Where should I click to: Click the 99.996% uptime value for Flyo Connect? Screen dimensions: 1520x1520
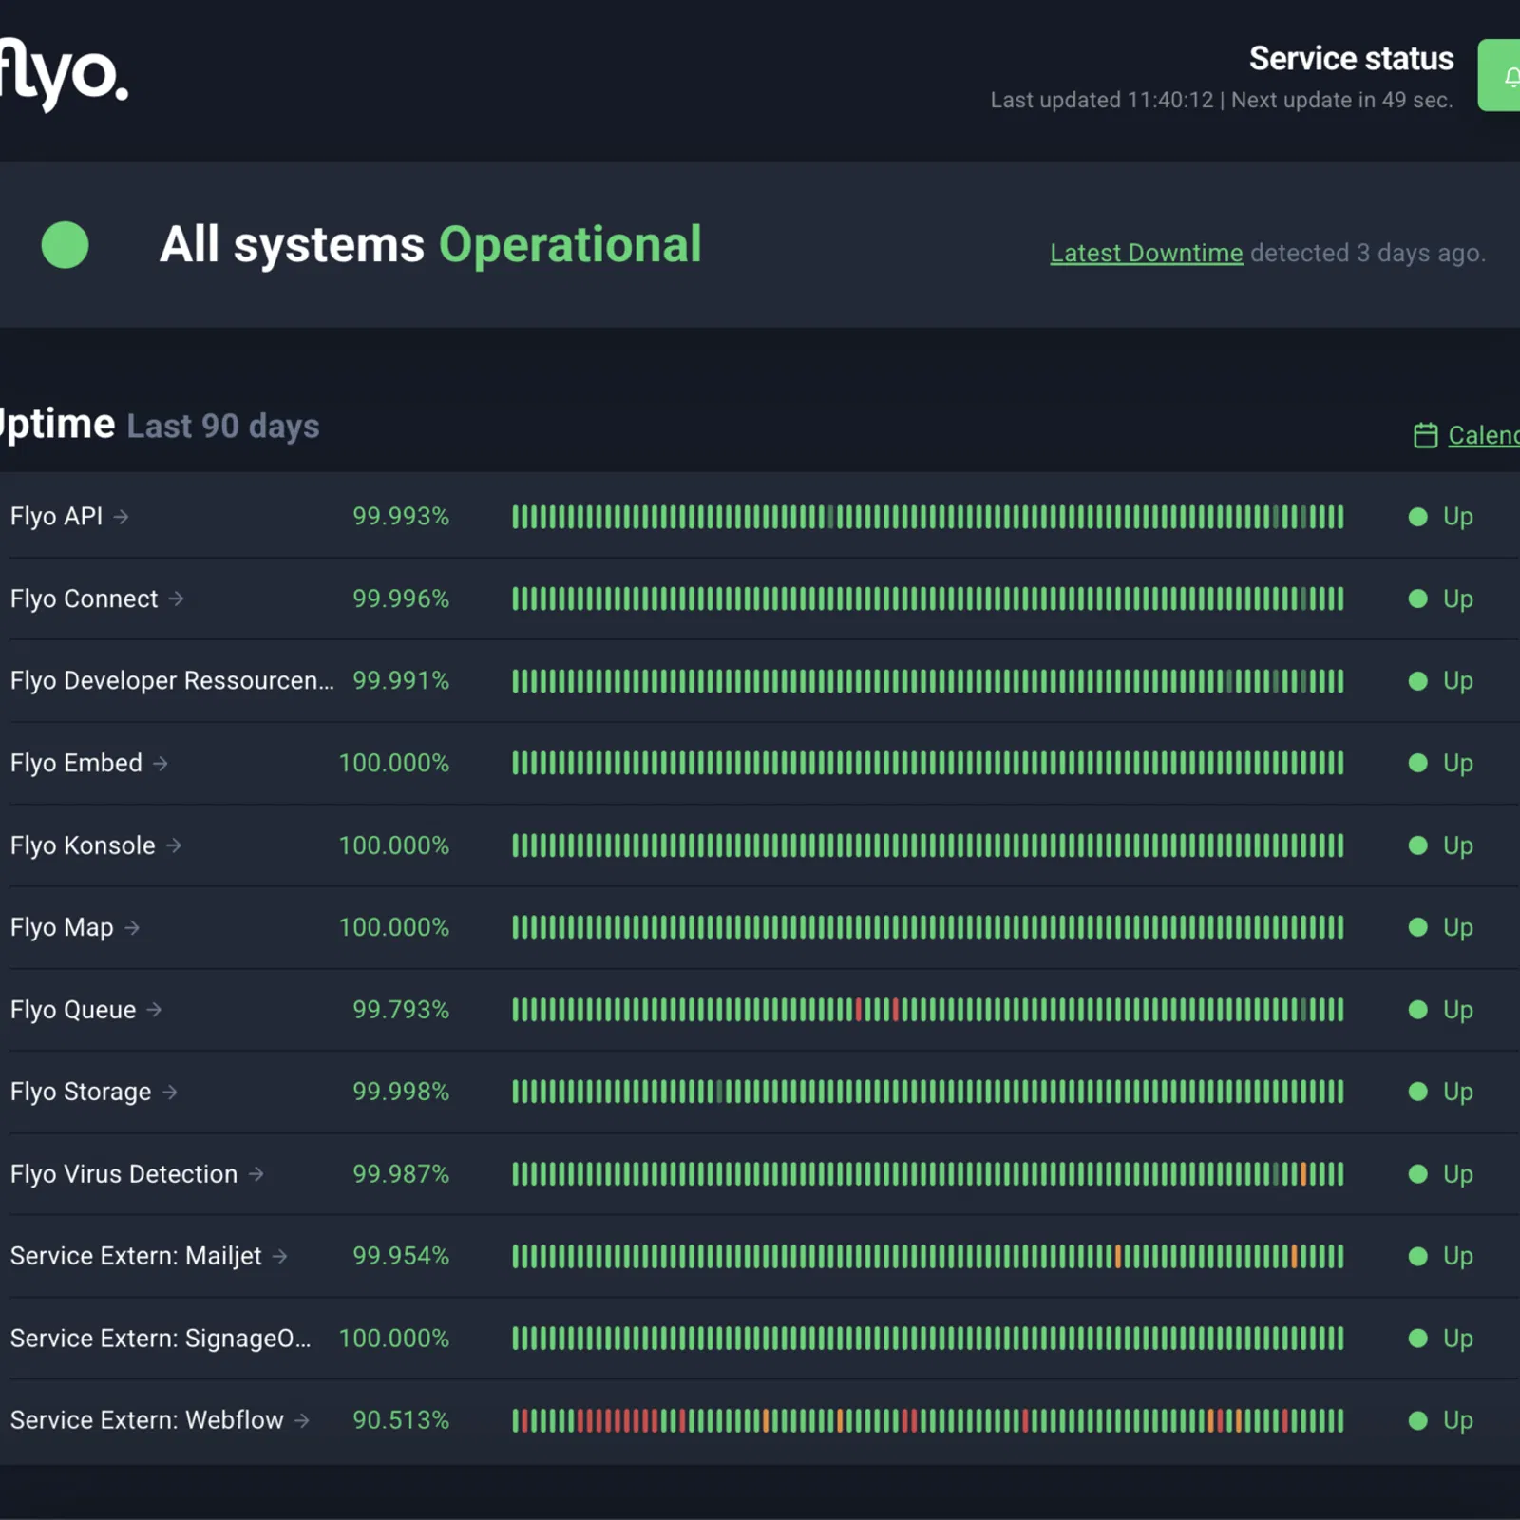401,598
